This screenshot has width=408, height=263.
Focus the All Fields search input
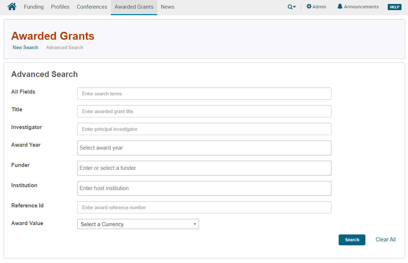pos(204,94)
